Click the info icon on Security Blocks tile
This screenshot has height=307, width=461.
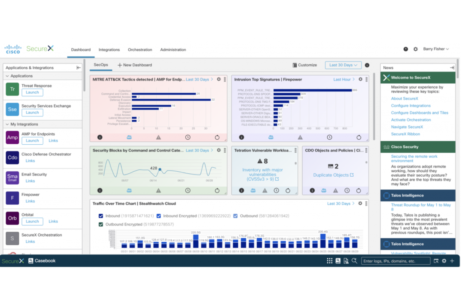(x=100, y=190)
